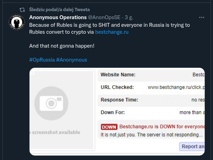Screen dimensions: 213x160
Task: Open the tweet via the 3 g. timestamp
Action: click(129, 17)
